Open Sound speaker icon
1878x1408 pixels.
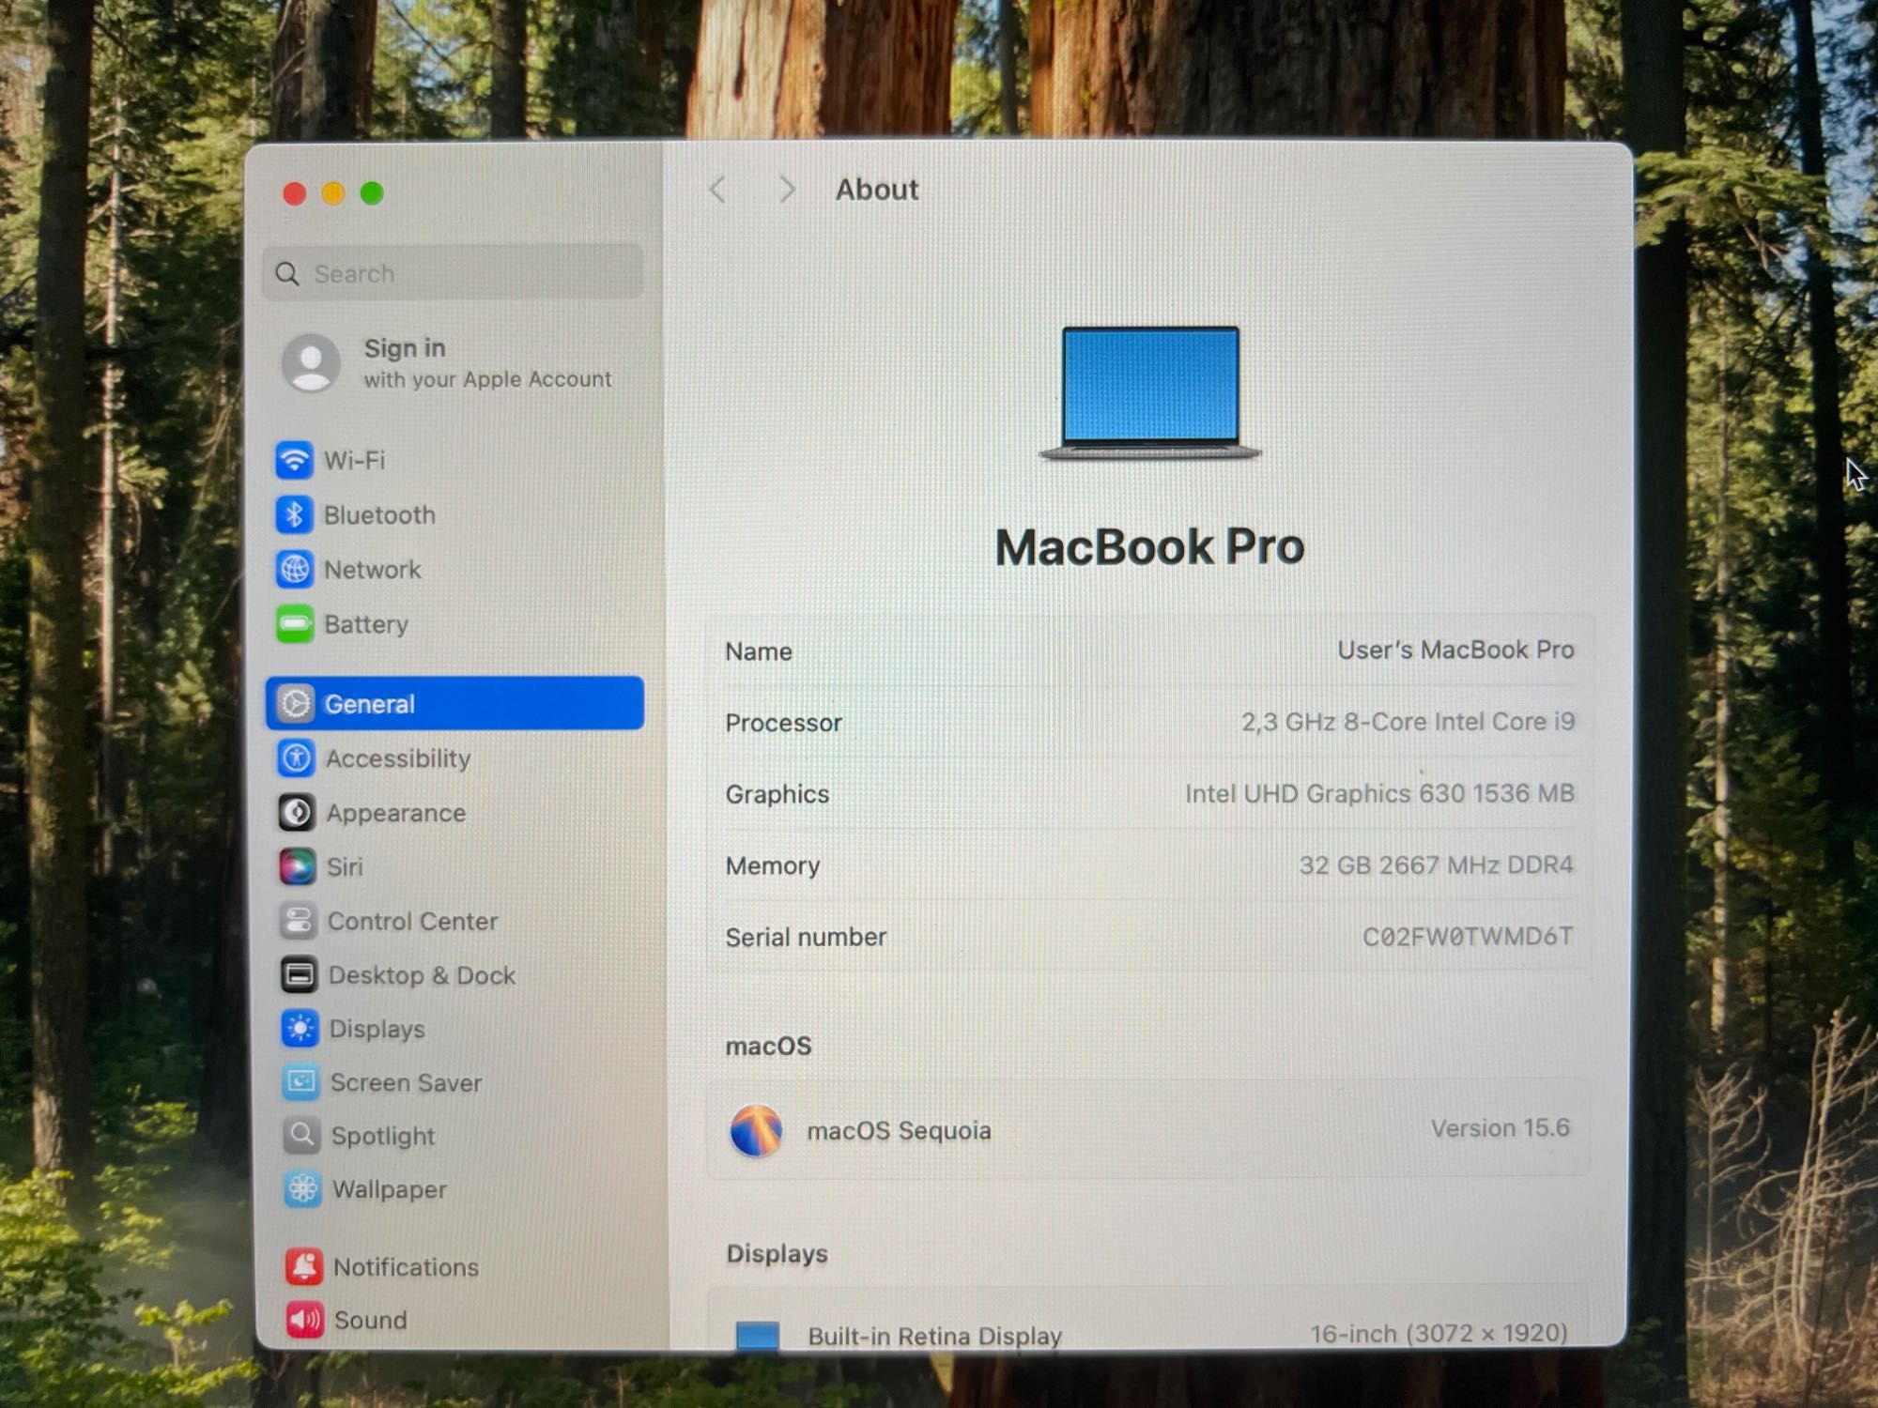tap(305, 1320)
